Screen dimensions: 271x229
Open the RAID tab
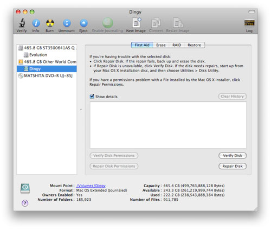177,45
